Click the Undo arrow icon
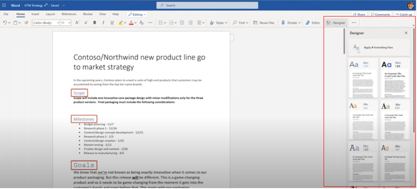417x189 pixels. (5, 23)
